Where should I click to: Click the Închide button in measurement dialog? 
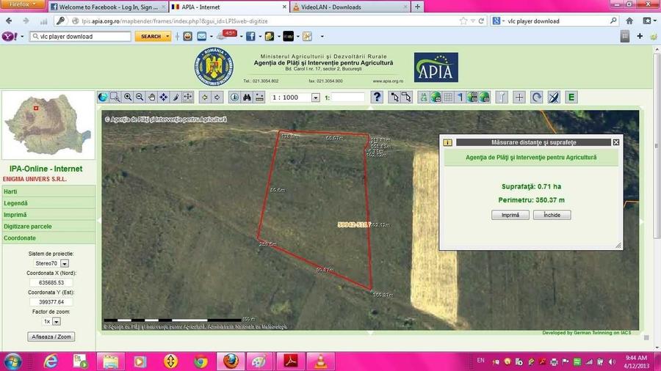pyautogui.click(x=552, y=215)
